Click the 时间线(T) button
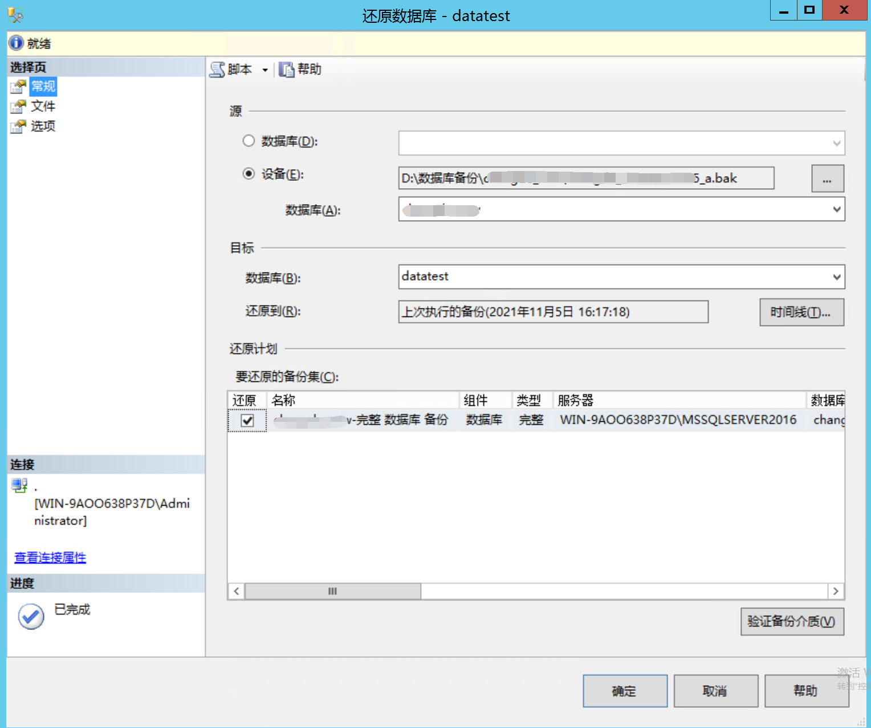The image size is (871, 728). (801, 312)
